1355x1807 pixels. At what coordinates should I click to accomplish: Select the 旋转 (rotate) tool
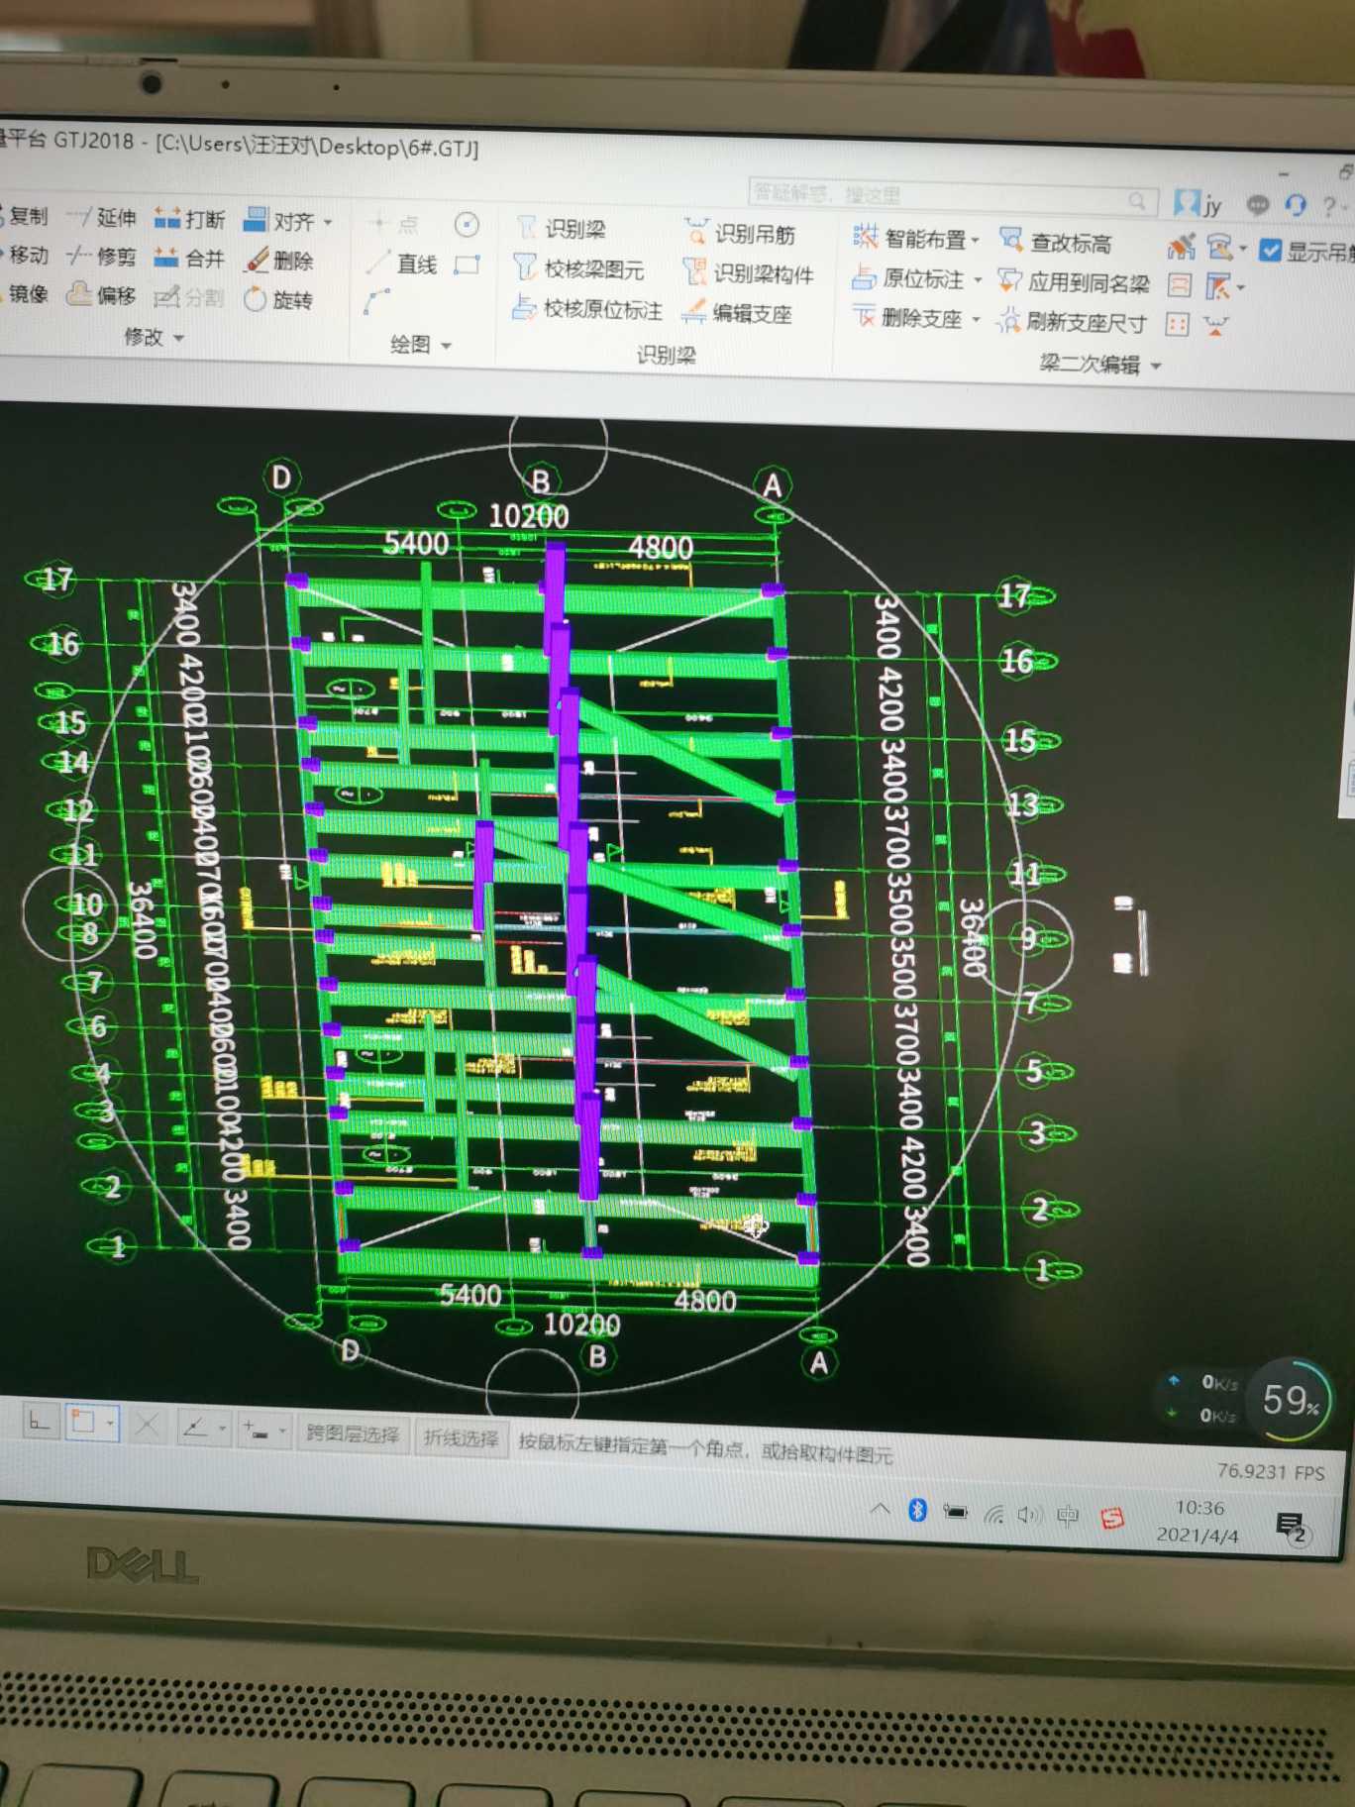278,299
